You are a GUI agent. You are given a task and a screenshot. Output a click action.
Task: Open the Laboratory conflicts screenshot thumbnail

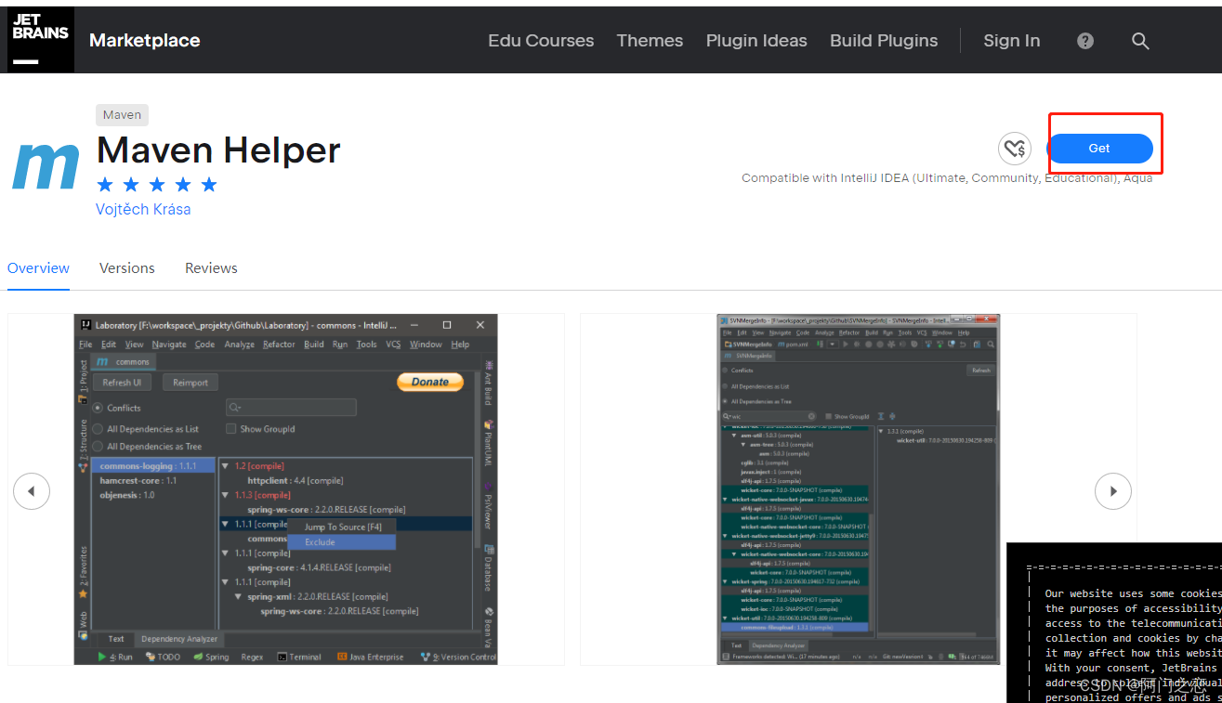point(286,489)
